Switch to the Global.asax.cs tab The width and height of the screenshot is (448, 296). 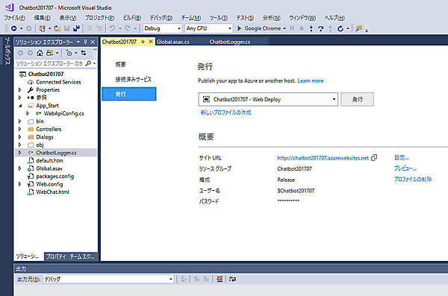coord(173,42)
